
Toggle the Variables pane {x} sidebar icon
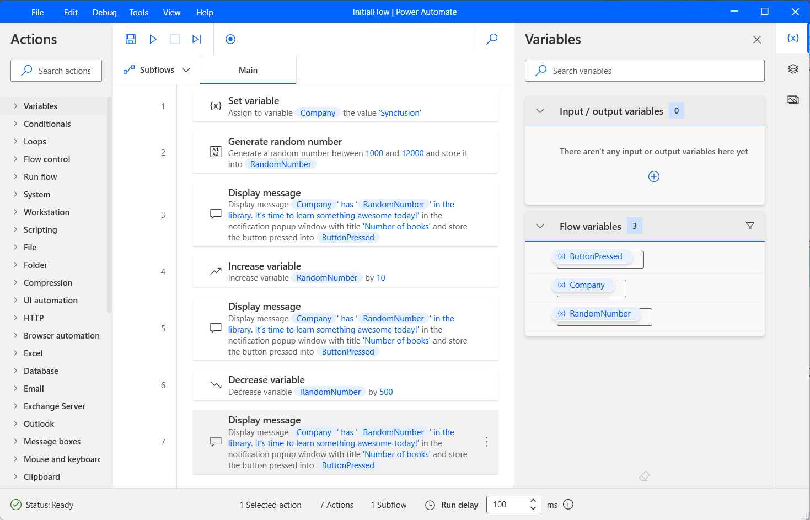(793, 37)
